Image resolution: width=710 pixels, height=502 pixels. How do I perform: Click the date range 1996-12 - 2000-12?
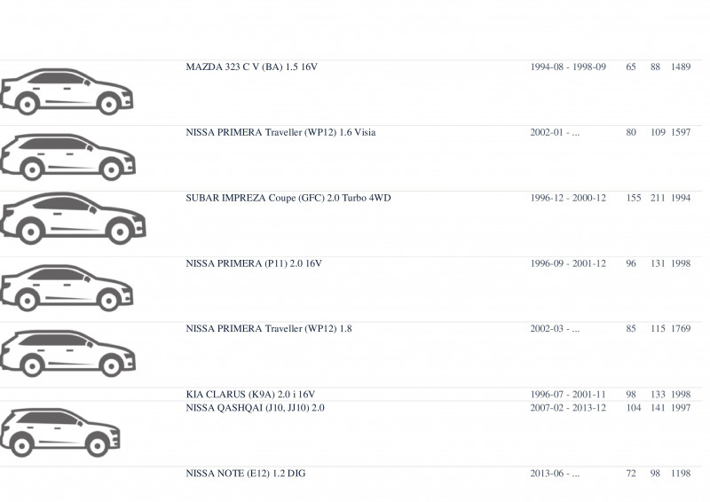click(568, 199)
